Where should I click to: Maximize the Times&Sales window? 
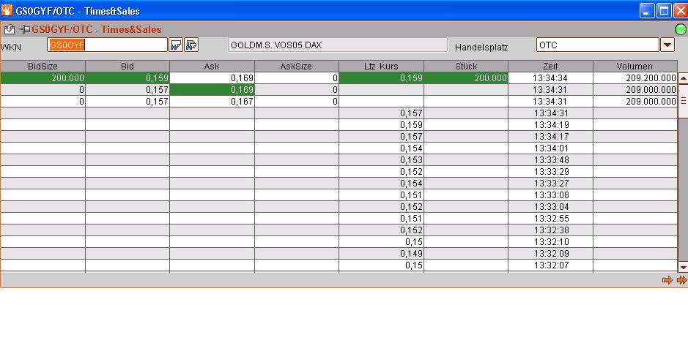tap(664, 10)
